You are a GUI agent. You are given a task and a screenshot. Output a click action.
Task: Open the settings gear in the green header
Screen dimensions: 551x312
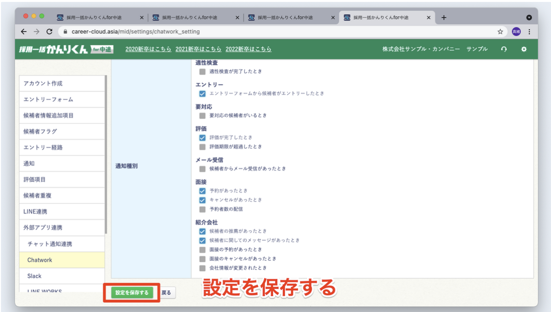point(524,48)
